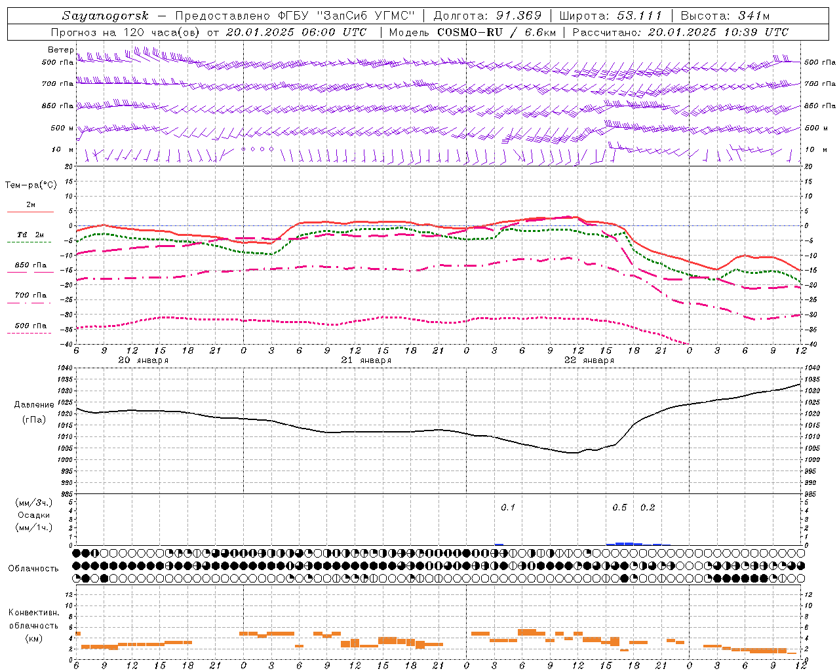Click the Модель COSMO-RU / 6.6км text

click(472, 32)
